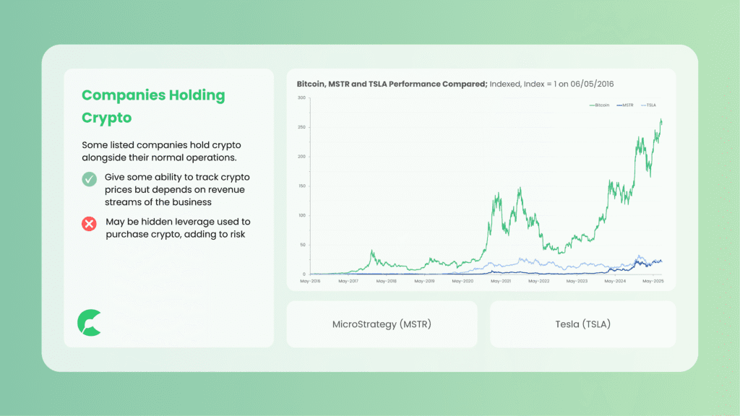Click the May-2022 x-axis label

[x=539, y=281]
